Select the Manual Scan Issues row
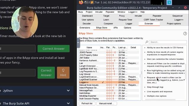Screen dimensions: 189x106 pos(109,85)
